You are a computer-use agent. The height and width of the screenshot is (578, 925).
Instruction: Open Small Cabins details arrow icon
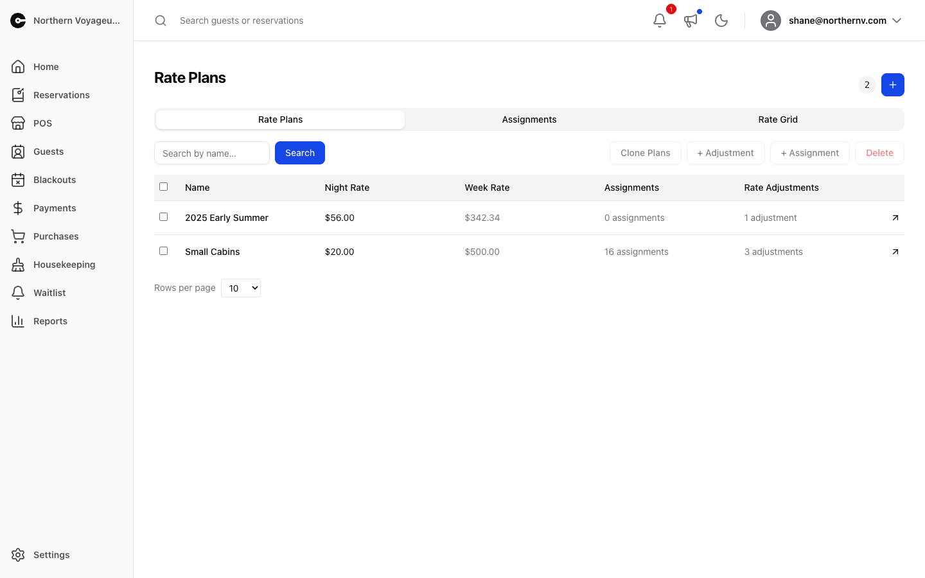coord(895,252)
